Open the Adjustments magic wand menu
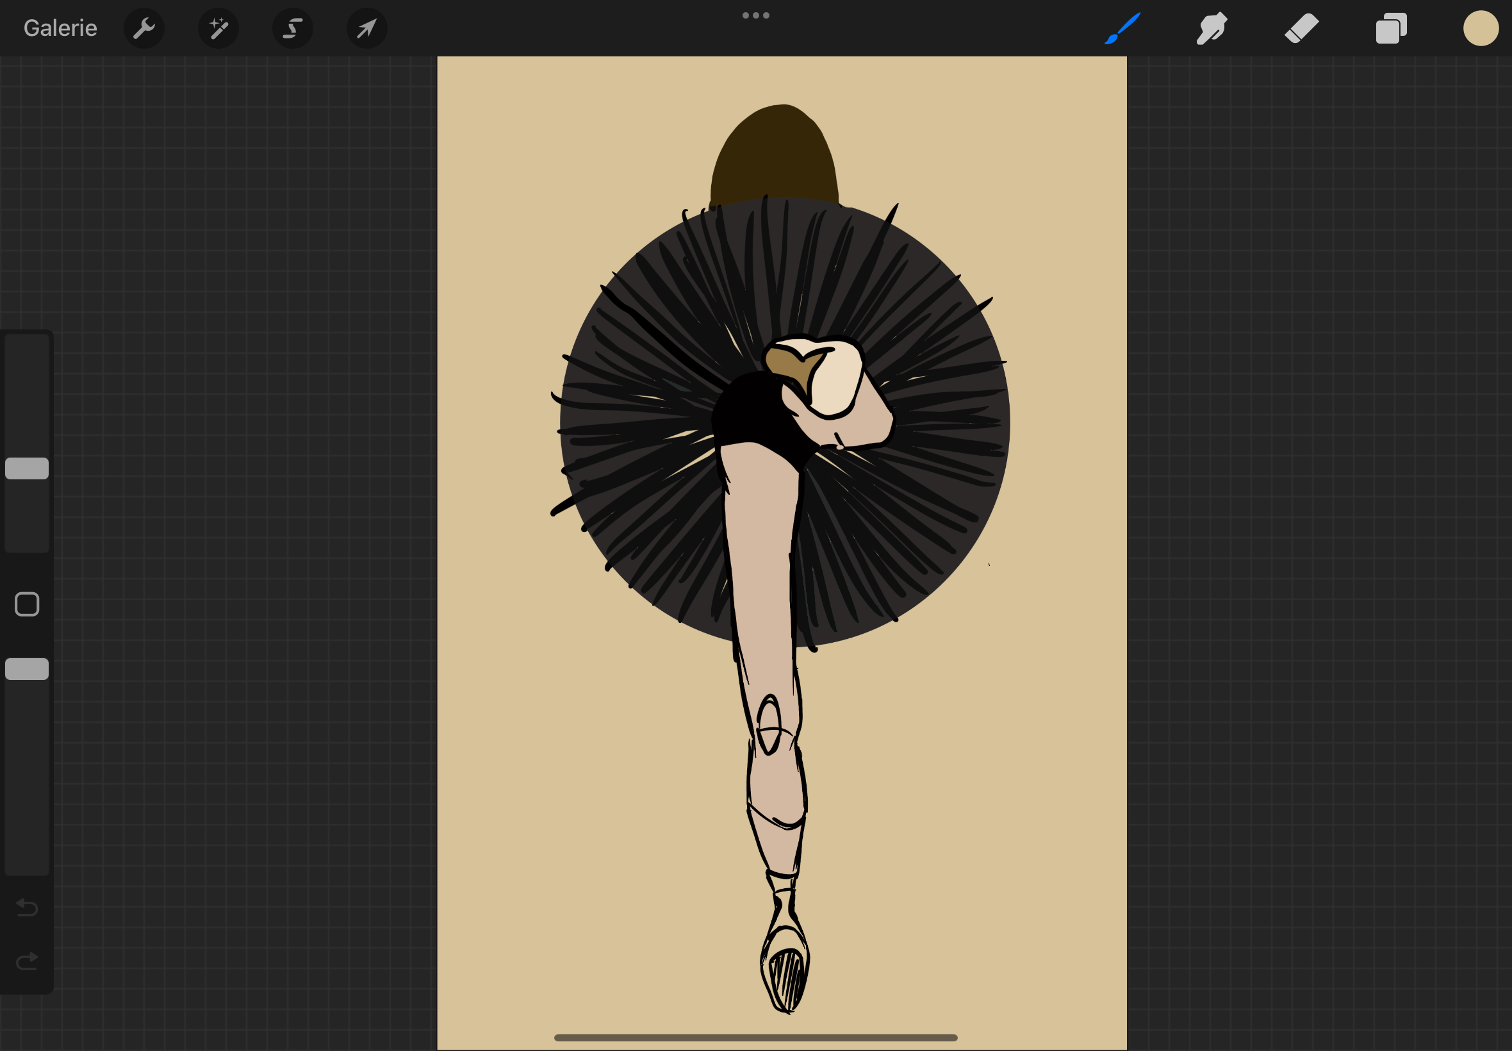1512x1051 pixels. coord(218,28)
